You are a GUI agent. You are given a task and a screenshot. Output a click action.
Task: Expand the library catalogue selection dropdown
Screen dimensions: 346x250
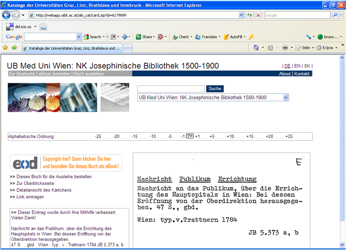(x=286, y=98)
